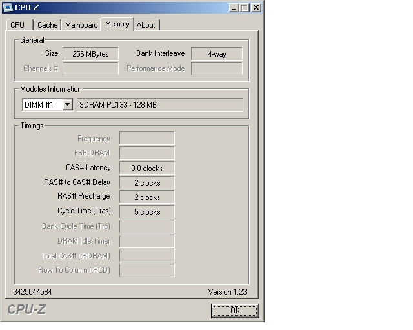Image resolution: width=413 pixels, height=330 pixels.
Task: Click the RAS# Precharge label
Action: tap(84, 196)
